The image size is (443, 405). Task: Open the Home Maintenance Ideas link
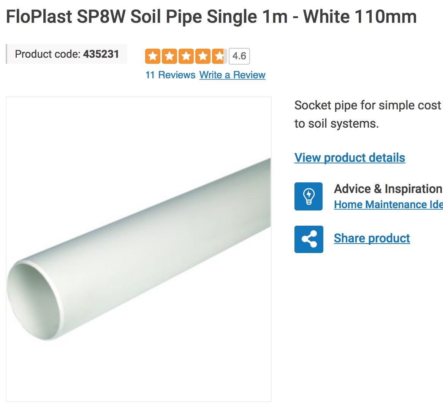(x=388, y=205)
